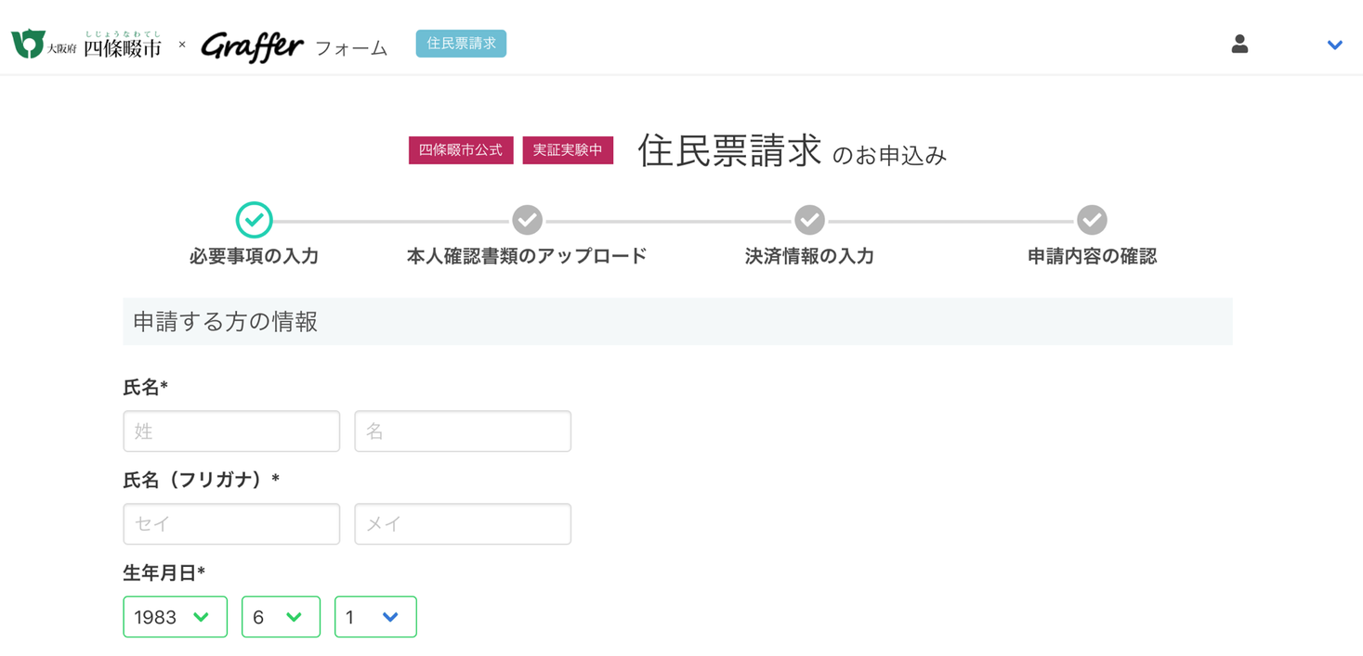Open the birth year dropdown showing 1983
The height and width of the screenshot is (656, 1363).
[175, 617]
